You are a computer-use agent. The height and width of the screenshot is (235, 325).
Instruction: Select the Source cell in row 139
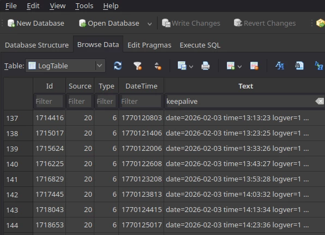(x=80, y=149)
